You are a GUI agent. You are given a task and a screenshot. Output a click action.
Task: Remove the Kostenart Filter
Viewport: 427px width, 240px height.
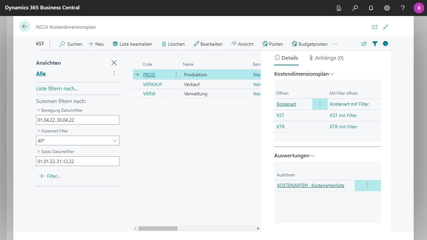click(38, 131)
